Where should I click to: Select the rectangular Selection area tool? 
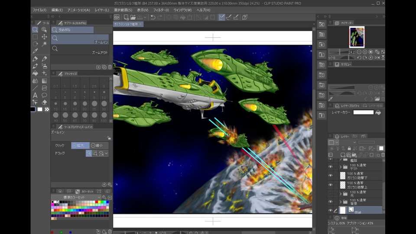click(x=35, y=36)
